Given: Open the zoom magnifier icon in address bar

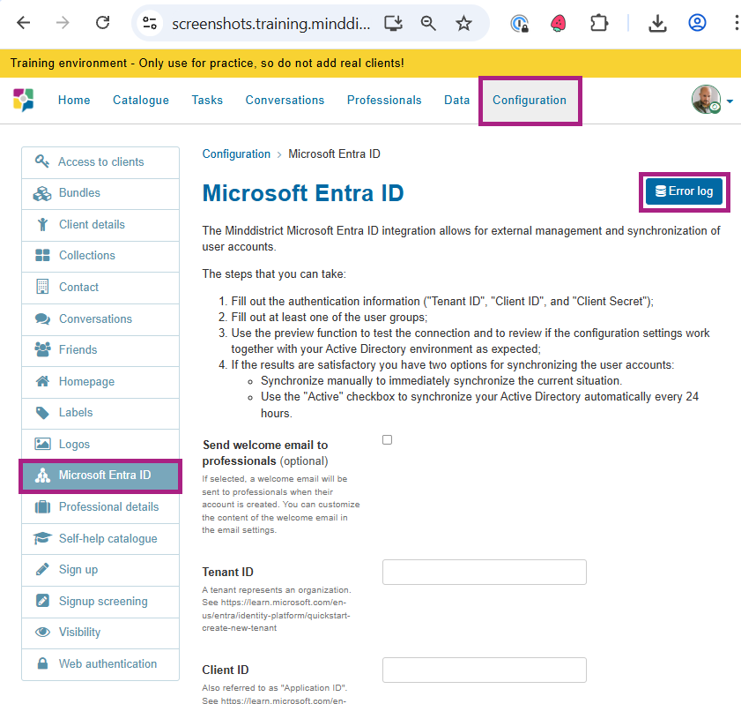Looking at the screenshot, I should (x=428, y=23).
